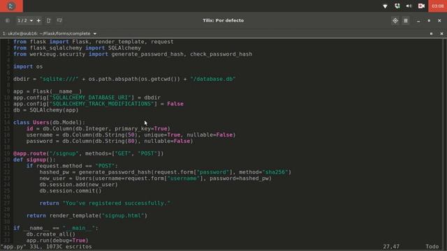The image size is (447, 251).
Task: Click the '27,47' cursor position indicator
Action: (x=391, y=247)
